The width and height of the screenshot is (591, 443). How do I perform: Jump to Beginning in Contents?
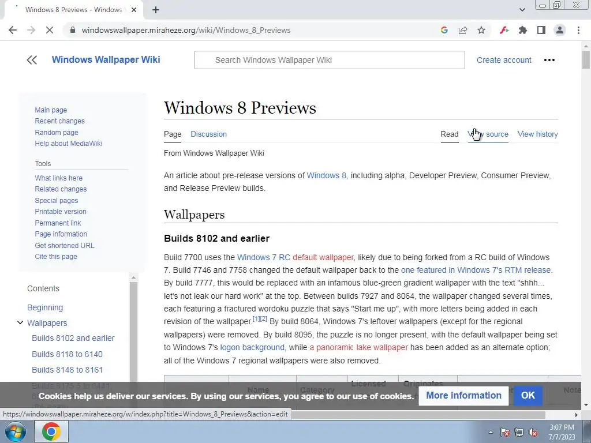[45, 307]
